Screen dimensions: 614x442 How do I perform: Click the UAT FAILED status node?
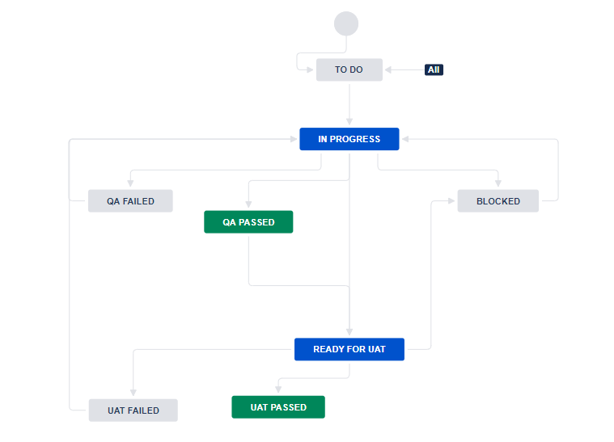click(x=133, y=410)
